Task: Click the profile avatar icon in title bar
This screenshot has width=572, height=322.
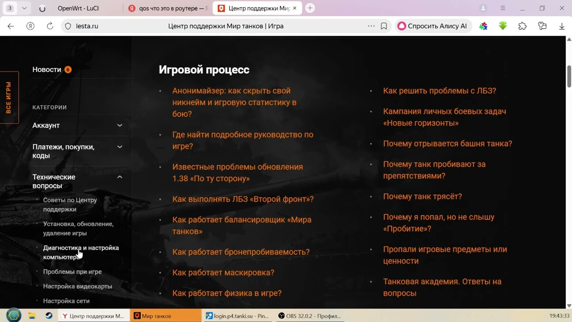Action: pyautogui.click(x=483, y=8)
